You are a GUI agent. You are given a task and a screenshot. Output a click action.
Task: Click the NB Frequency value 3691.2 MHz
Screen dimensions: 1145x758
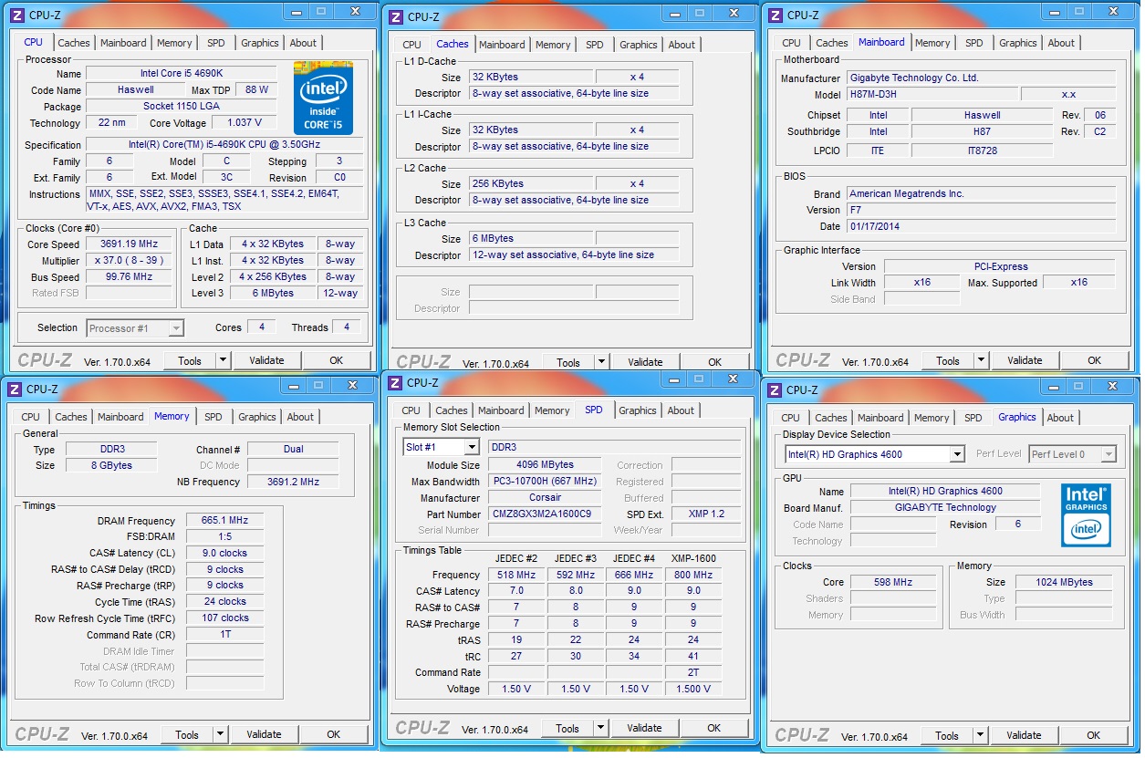pyautogui.click(x=293, y=481)
